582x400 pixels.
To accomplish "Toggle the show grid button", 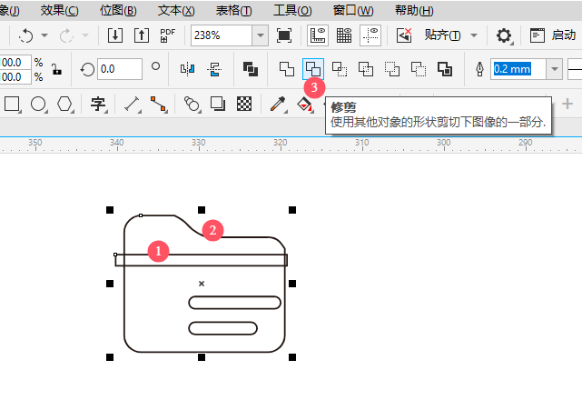I will (344, 35).
